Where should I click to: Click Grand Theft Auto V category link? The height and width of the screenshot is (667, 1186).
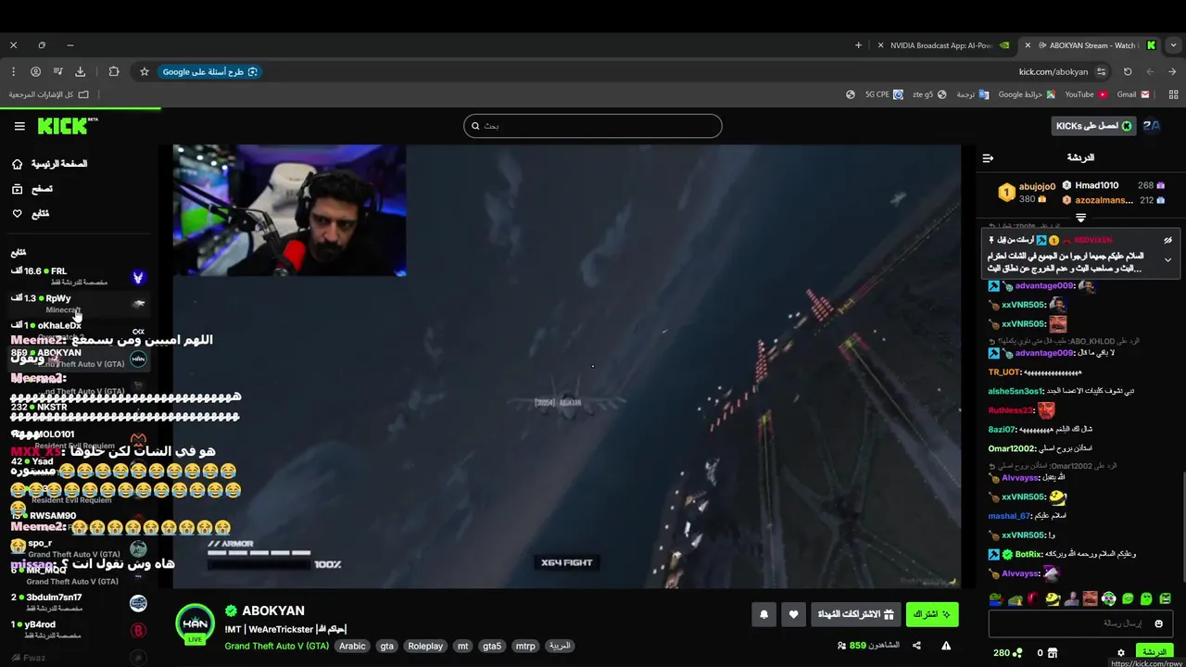pos(276,647)
